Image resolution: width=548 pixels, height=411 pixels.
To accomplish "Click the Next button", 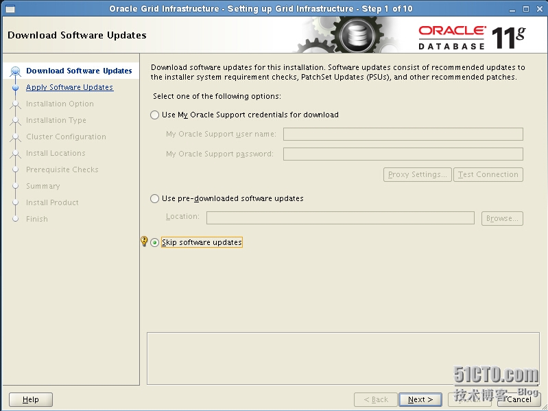I will (420, 399).
